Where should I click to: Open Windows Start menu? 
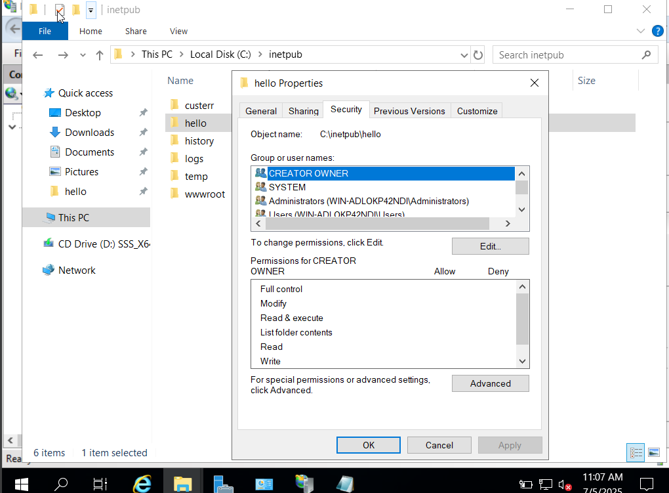21,484
